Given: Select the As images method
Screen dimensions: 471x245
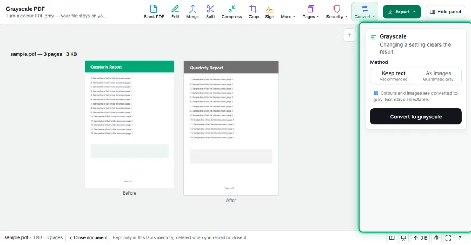Looking at the screenshot, I should point(438,76).
